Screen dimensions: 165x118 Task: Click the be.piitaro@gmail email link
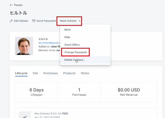coord(49,43)
